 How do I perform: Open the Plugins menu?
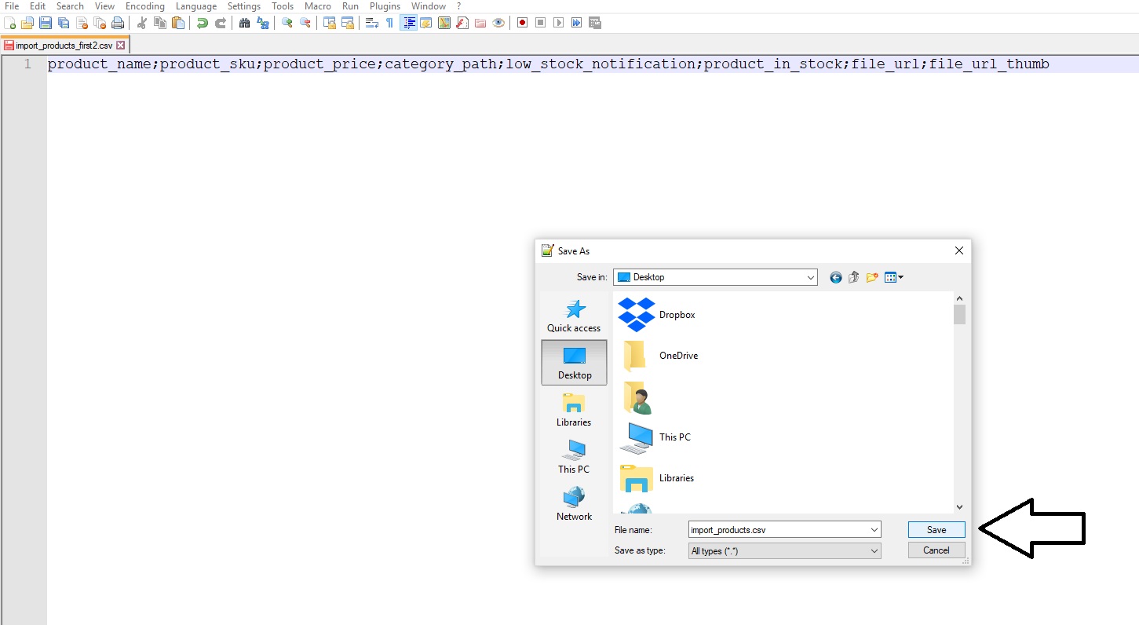coord(385,6)
